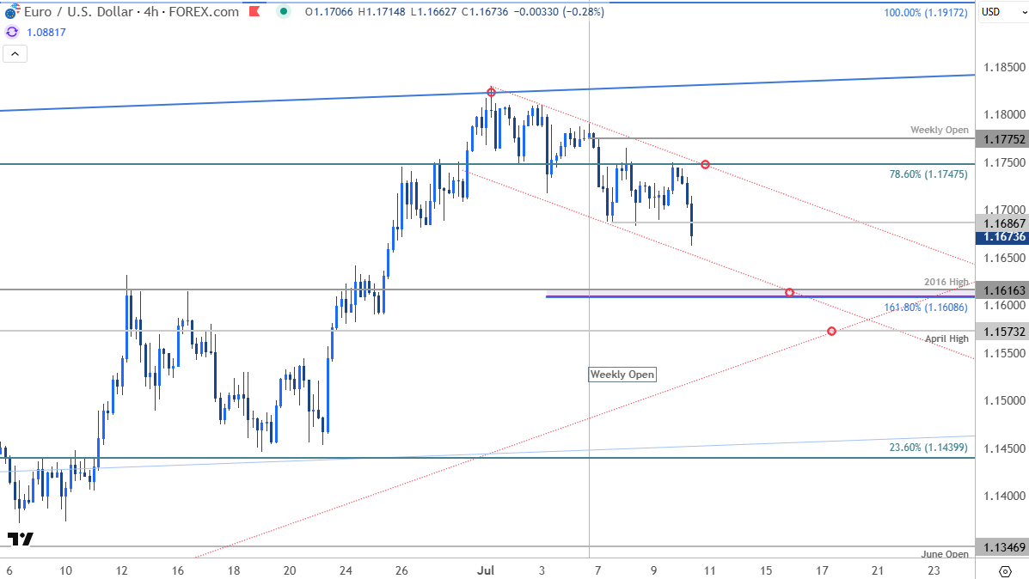Screen dimensions: 1029x579
Task: Collapse the indicator legend with chevron
Action: (x=15, y=54)
